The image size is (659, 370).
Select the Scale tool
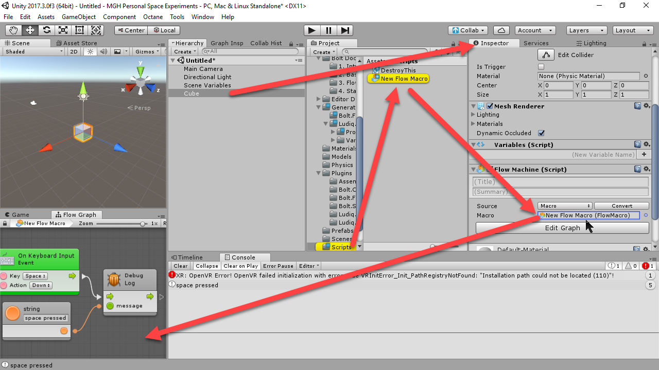click(x=63, y=30)
